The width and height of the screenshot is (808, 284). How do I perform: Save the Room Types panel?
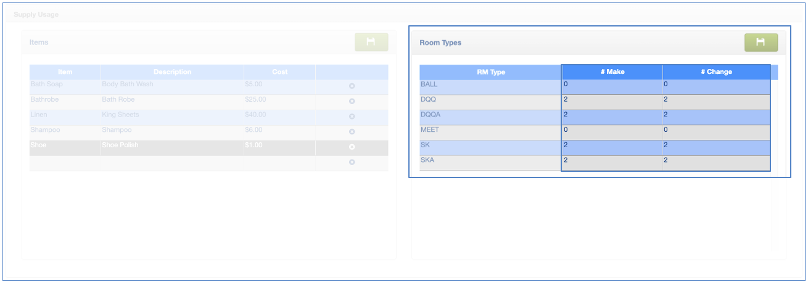(761, 43)
